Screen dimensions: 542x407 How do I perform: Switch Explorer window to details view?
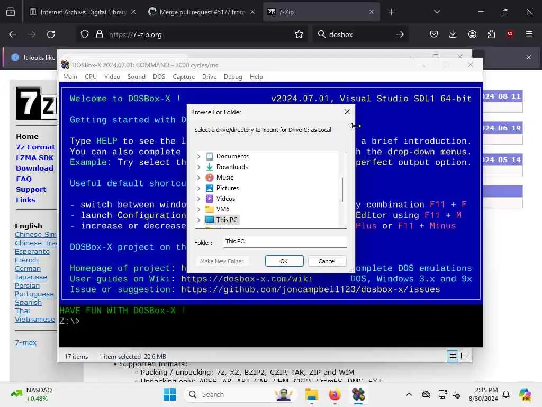[453, 356]
